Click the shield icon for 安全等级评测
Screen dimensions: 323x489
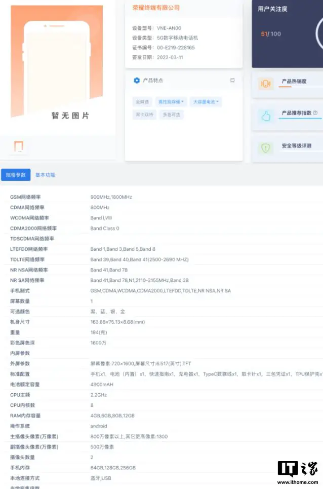tap(265, 147)
